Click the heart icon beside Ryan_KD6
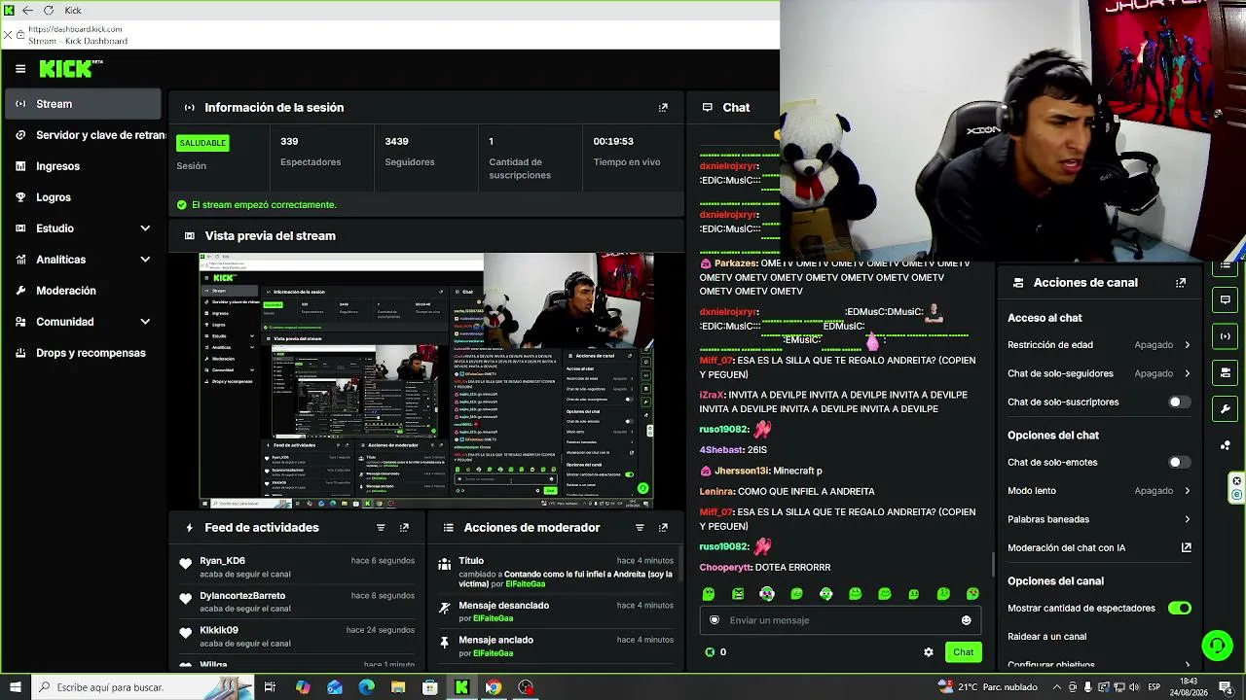Image resolution: width=1246 pixels, height=700 pixels. (186, 563)
